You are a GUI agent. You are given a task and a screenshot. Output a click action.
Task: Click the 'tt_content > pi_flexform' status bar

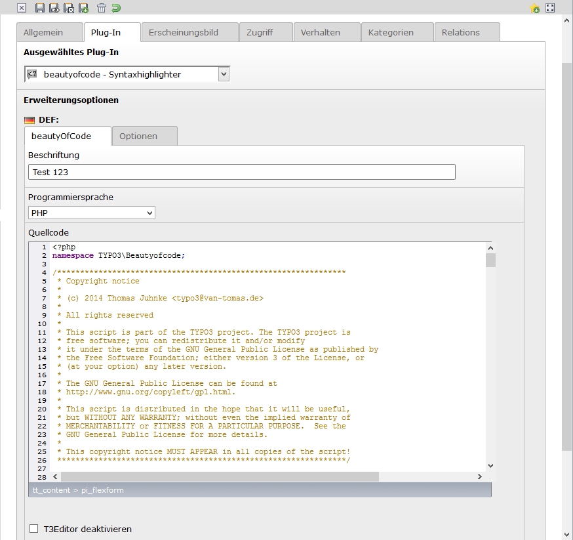tap(260, 490)
